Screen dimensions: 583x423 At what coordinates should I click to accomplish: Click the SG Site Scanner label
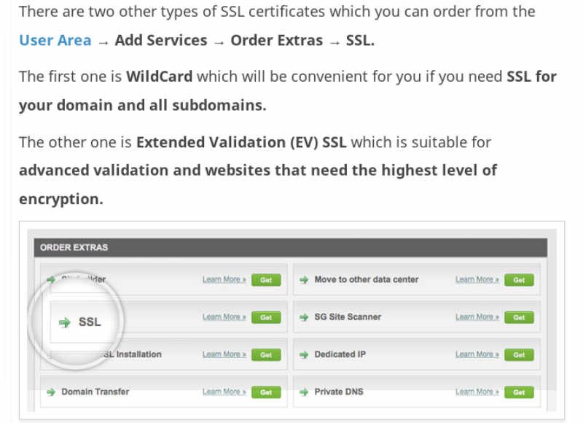(x=348, y=317)
